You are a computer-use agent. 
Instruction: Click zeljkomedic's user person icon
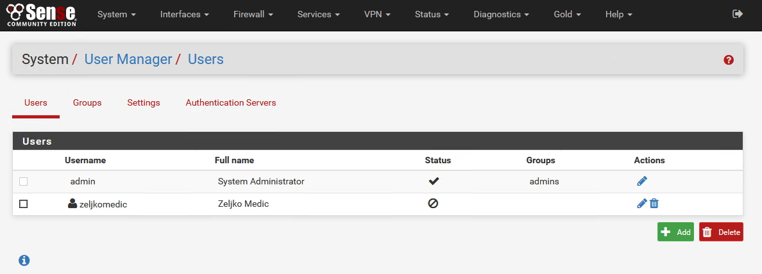point(72,204)
